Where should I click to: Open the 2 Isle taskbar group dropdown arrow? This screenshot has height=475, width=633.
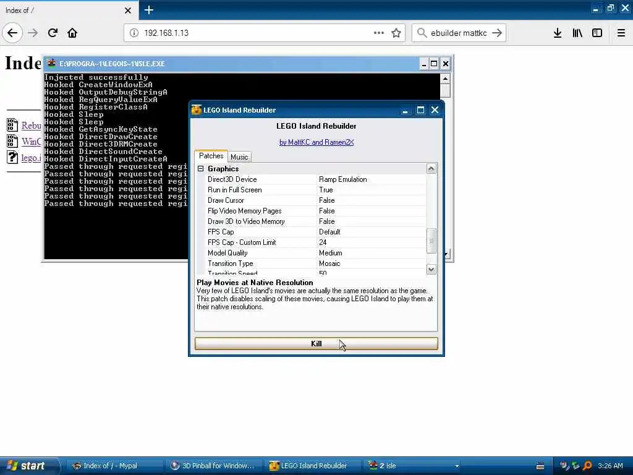[x=457, y=466]
